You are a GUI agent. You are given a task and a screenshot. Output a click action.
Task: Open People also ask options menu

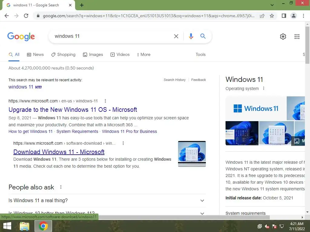pos(61,187)
